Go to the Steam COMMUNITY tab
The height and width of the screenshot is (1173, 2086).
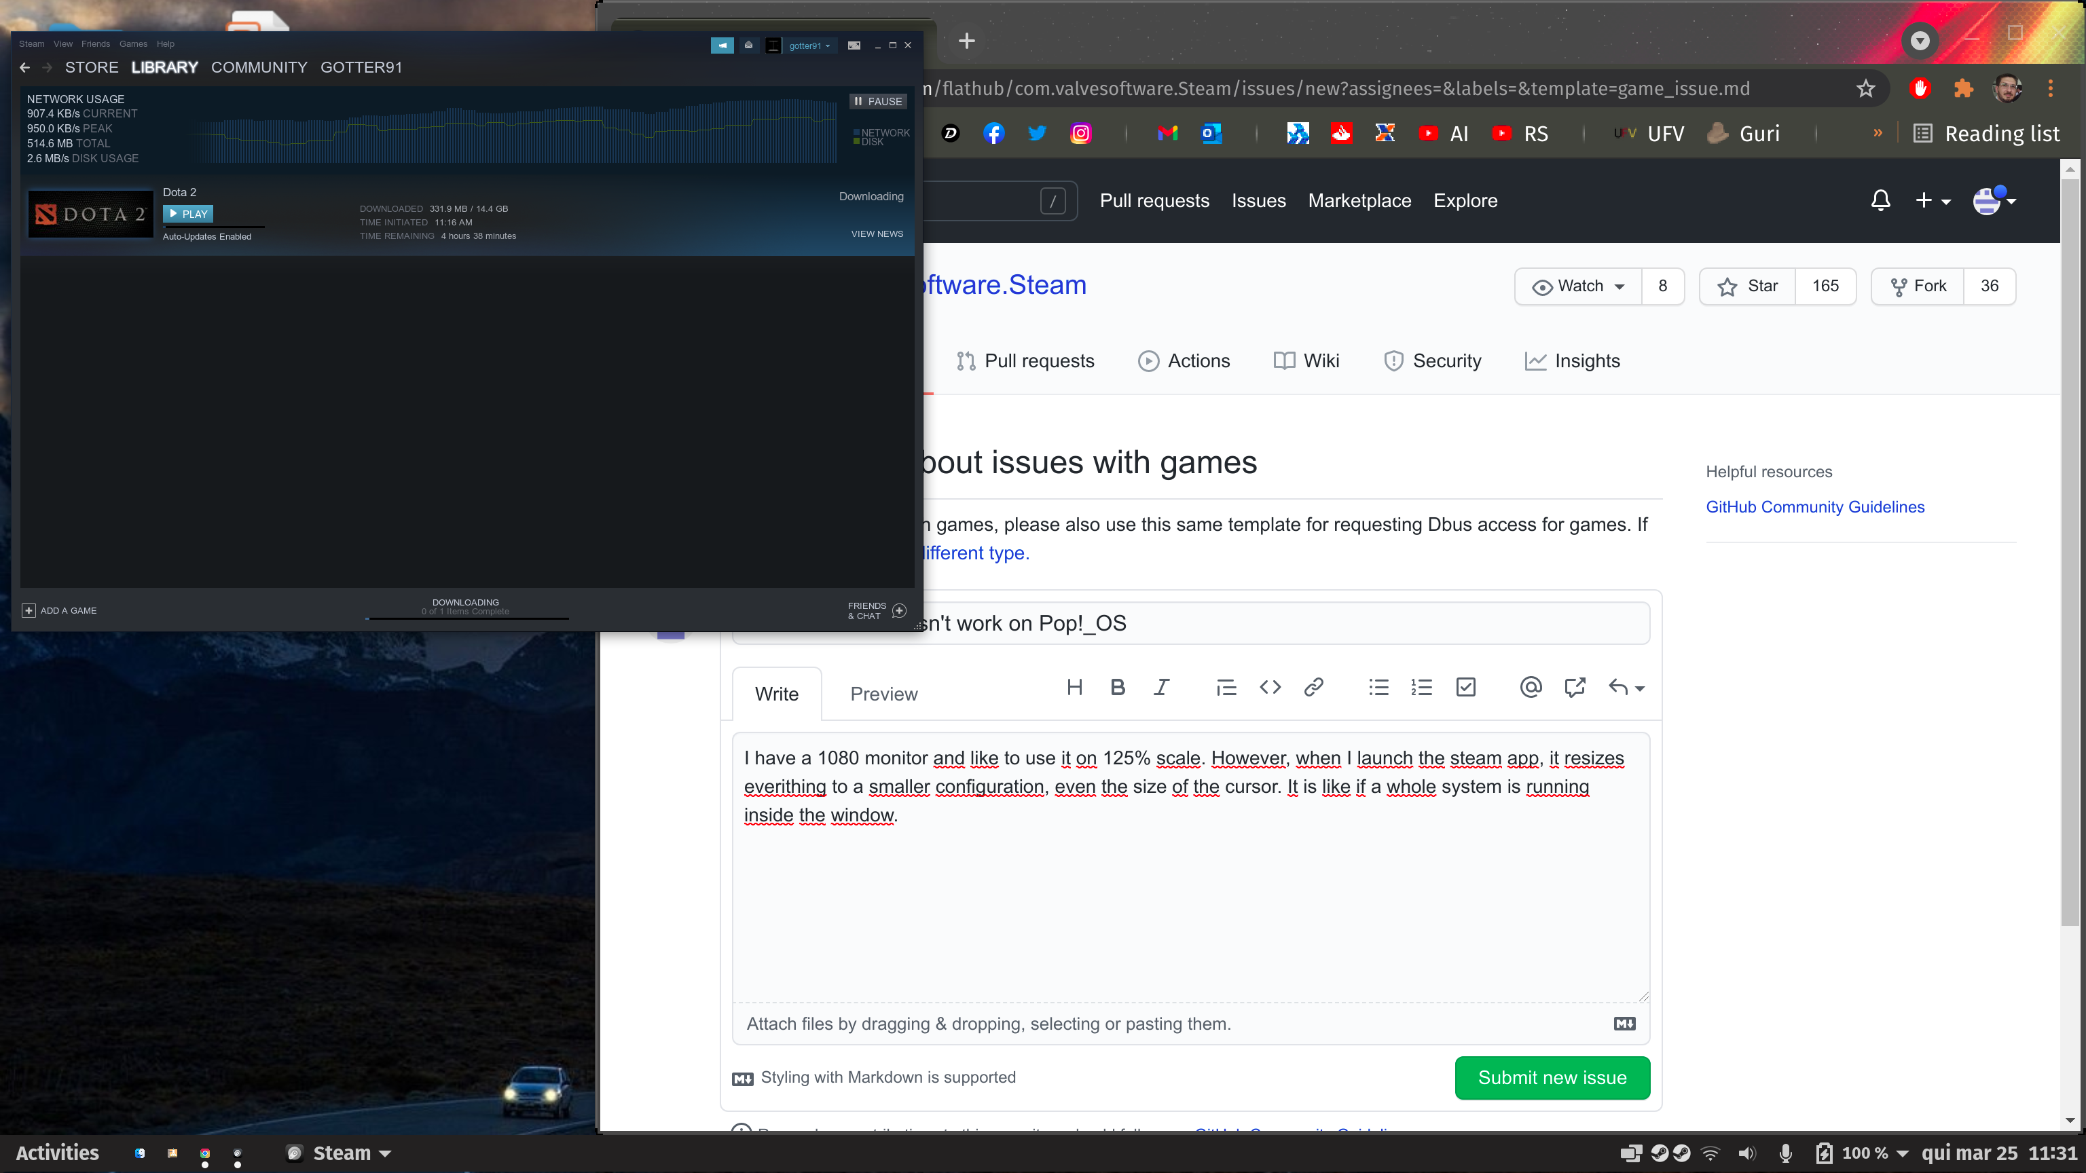pyautogui.click(x=259, y=67)
